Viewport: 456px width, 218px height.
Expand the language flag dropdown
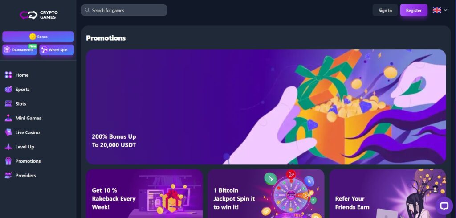440,10
